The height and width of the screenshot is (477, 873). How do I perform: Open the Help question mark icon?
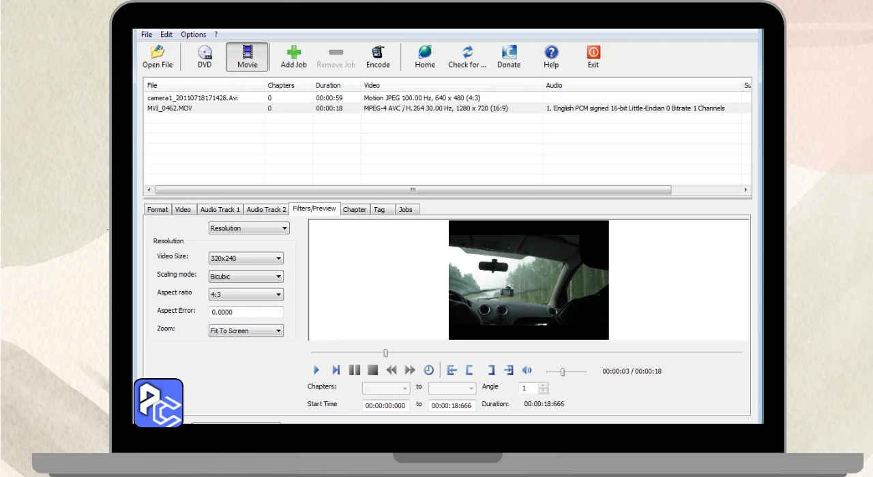click(x=551, y=53)
